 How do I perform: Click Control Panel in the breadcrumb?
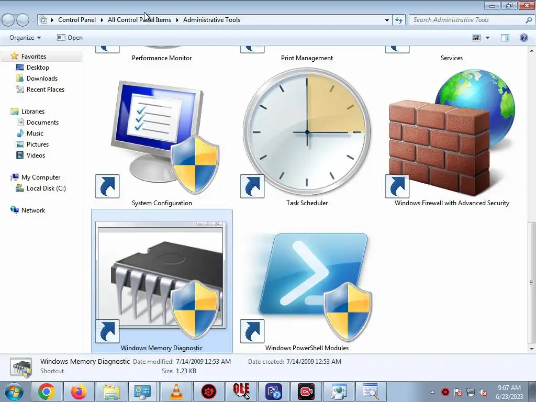pos(77,20)
